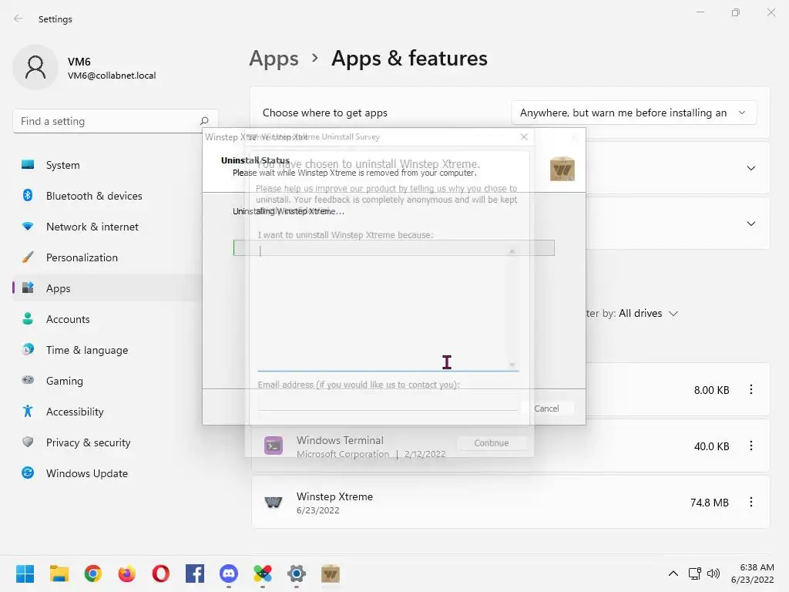Viewport: 789px width, 592px height.
Task: Click the survey Email address field
Action: pos(388,402)
